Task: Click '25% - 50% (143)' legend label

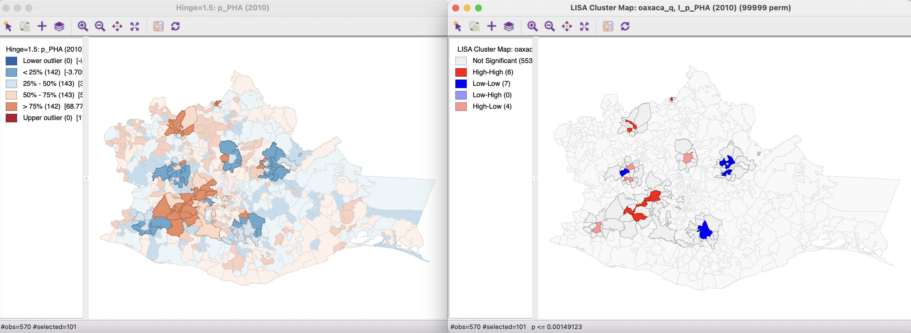Action: click(x=49, y=84)
